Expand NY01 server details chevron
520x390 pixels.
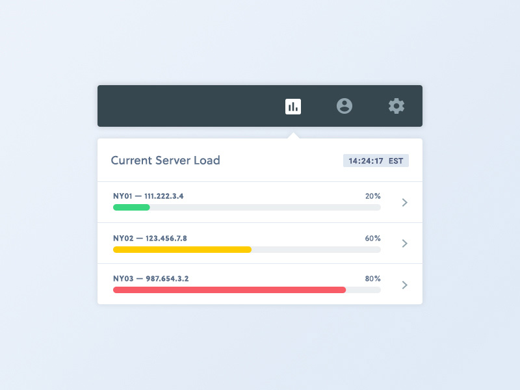pyautogui.click(x=404, y=202)
